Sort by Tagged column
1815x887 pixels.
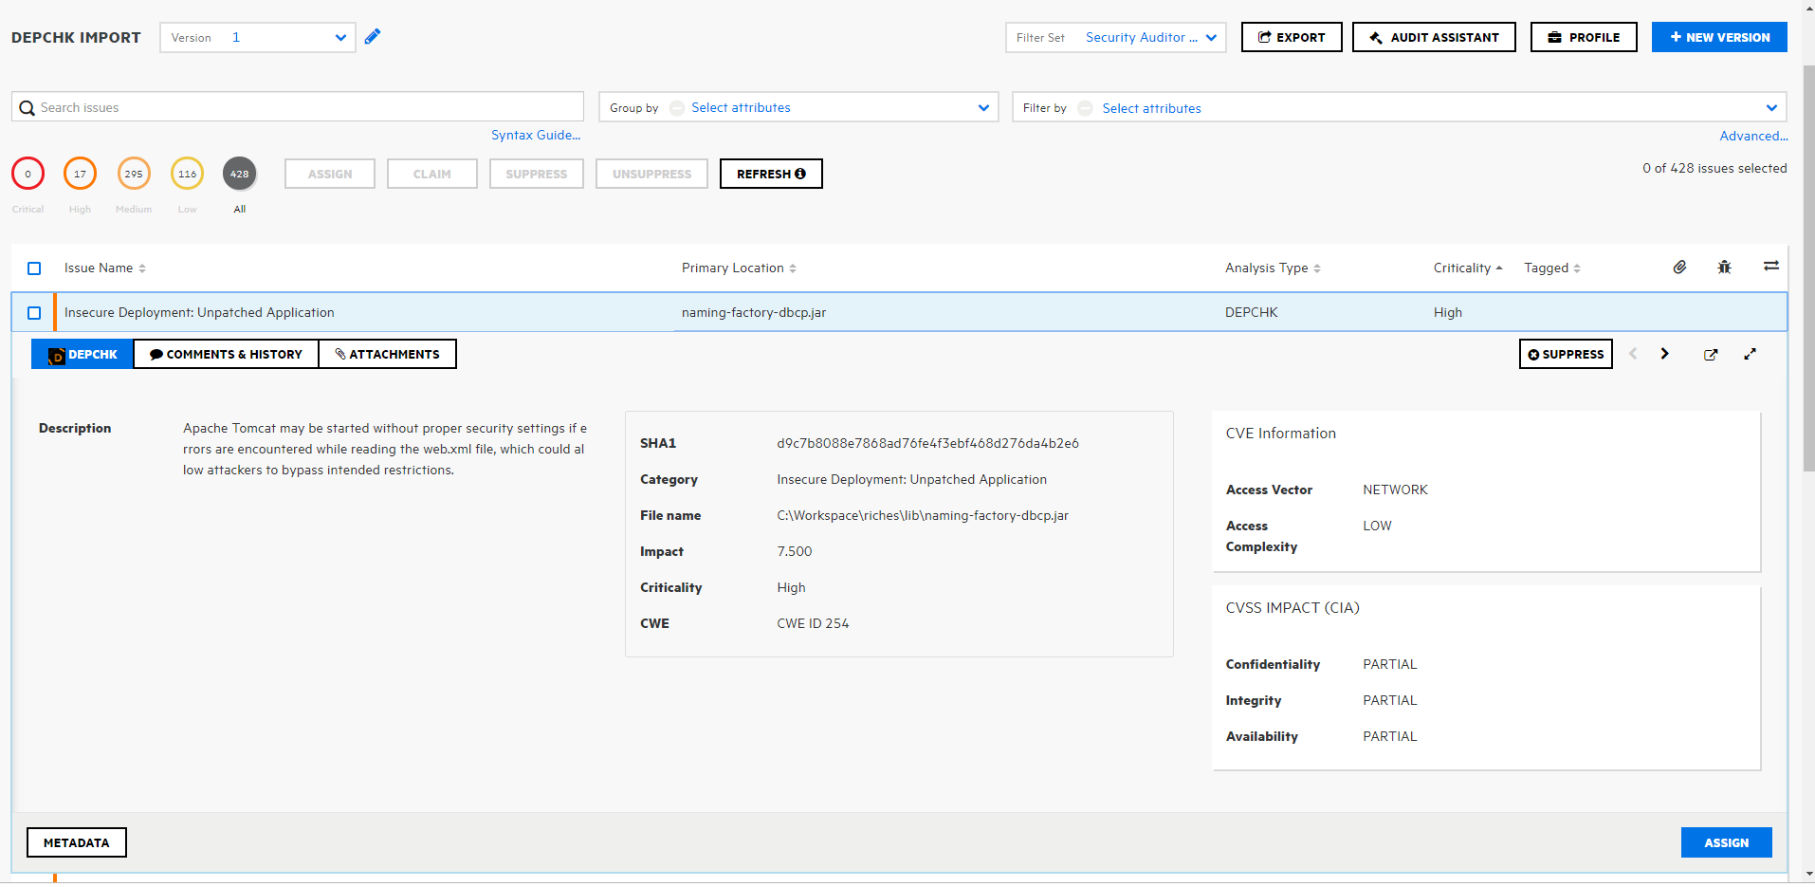coord(1552,268)
